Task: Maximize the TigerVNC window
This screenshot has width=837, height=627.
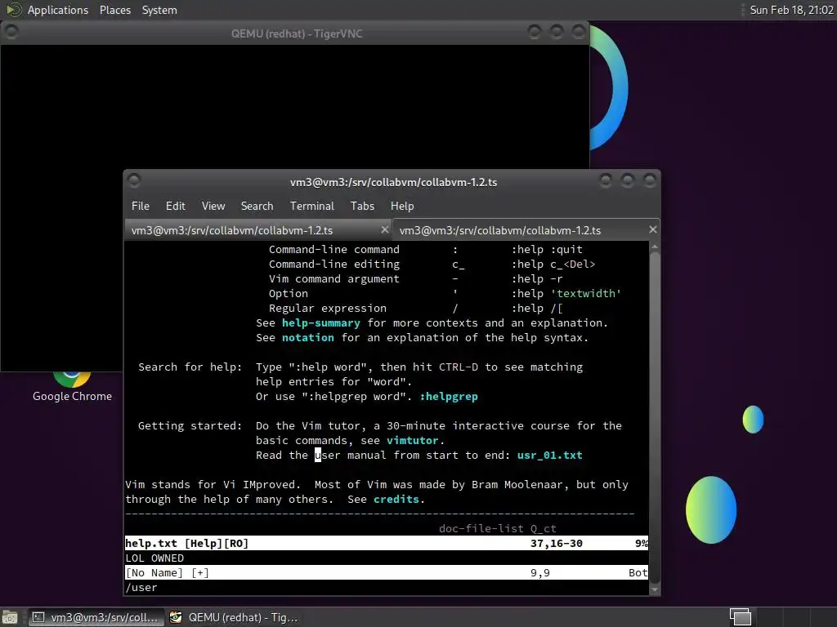Action: (556, 32)
